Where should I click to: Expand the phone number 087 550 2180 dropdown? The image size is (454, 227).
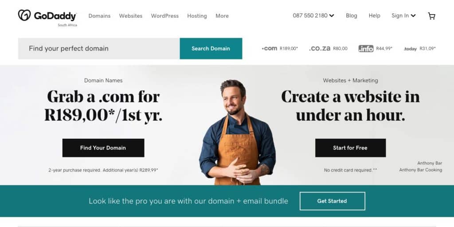313,16
